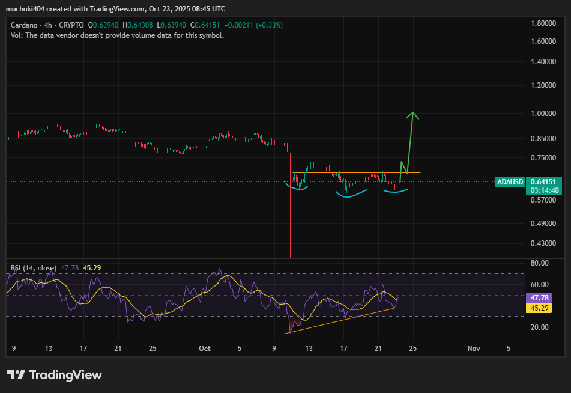This screenshot has width=571, height=393.
Task: Click the ADAUSD symbol tag on the price axis
Action: pyautogui.click(x=510, y=182)
